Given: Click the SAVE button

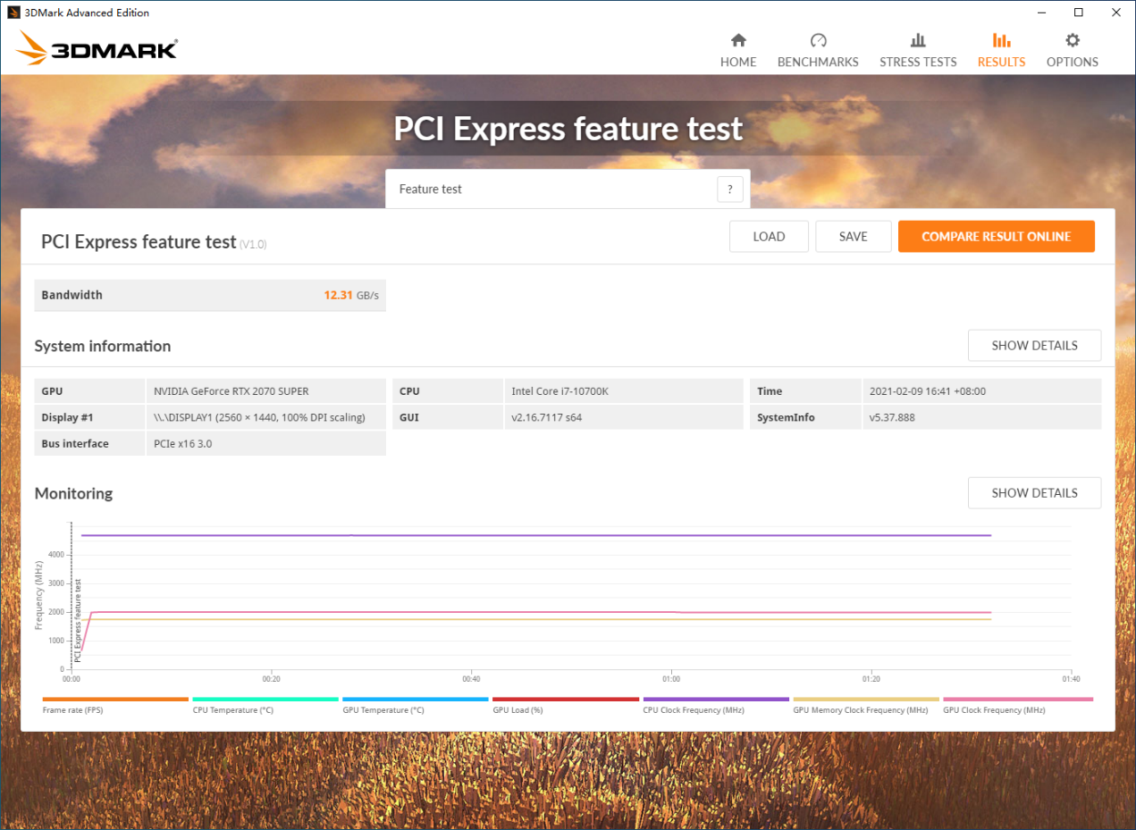Looking at the screenshot, I should pyautogui.click(x=854, y=237).
